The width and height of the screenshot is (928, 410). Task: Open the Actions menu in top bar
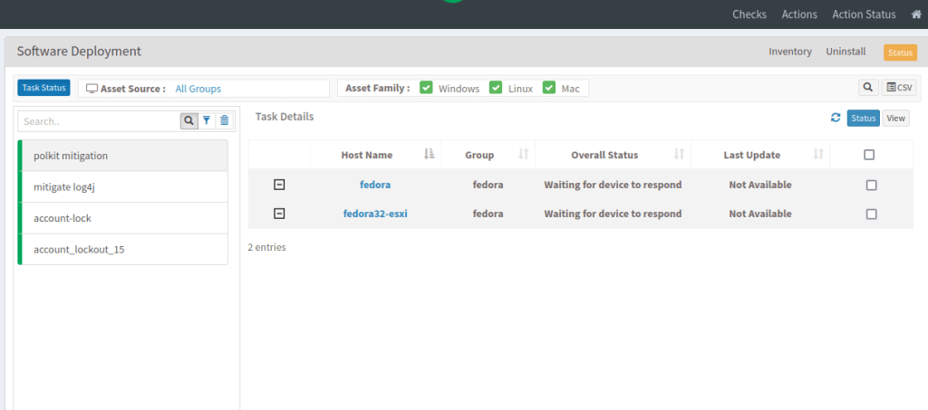click(x=799, y=14)
